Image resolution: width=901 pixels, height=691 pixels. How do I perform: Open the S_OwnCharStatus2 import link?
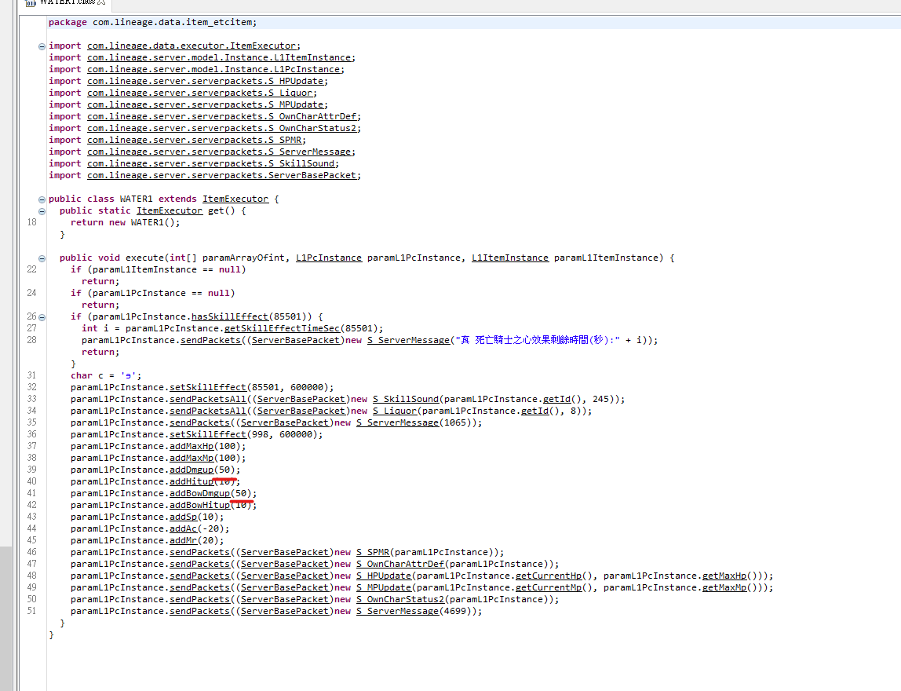coord(222,128)
